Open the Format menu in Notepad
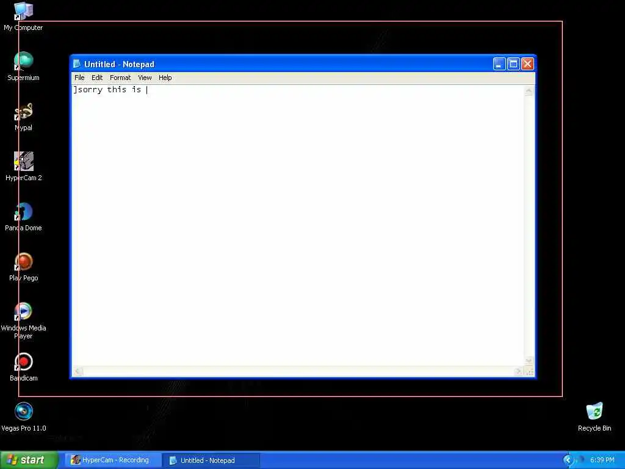 click(120, 78)
